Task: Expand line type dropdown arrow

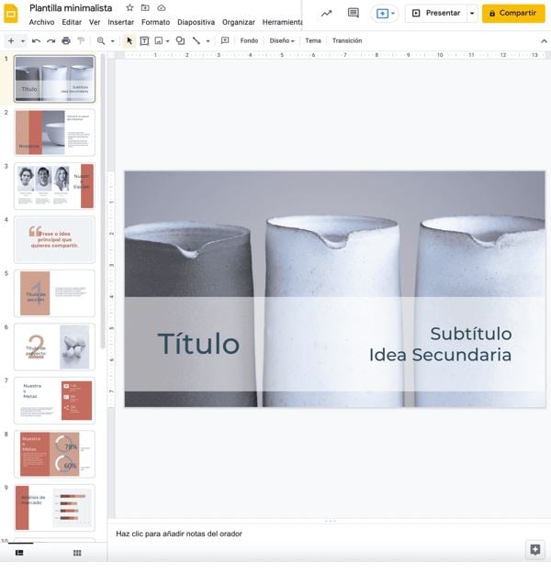Action: [208, 41]
